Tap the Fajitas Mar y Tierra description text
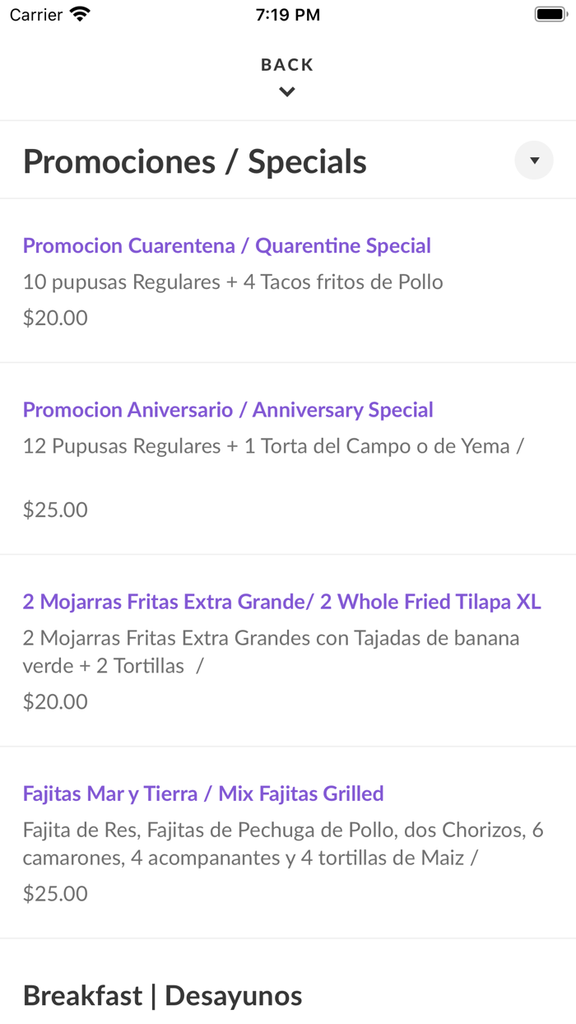576x1024 pixels. [x=283, y=842]
